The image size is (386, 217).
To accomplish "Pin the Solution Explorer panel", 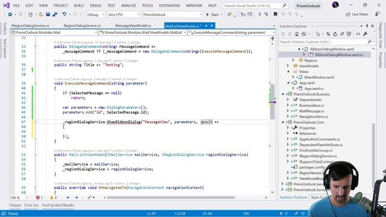I will pyautogui.click(x=367, y=26).
